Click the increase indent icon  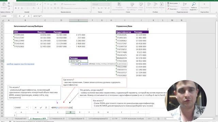click(58, 8)
